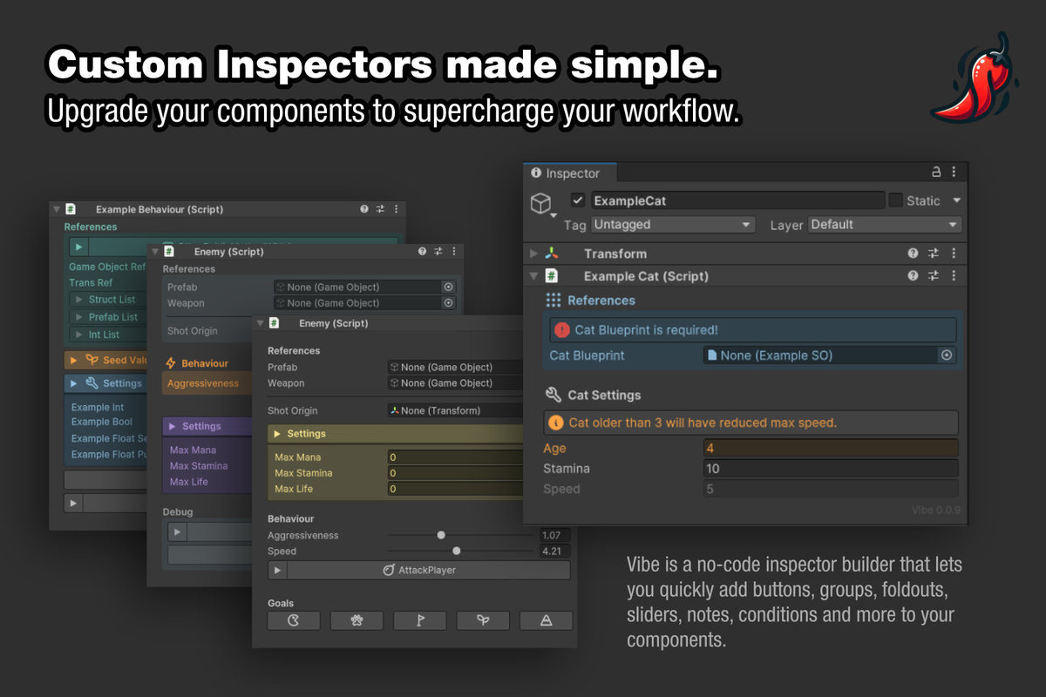Click the Aggressiveness value box showing 1.07
Image resolution: width=1046 pixels, height=697 pixels.
click(554, 535)
